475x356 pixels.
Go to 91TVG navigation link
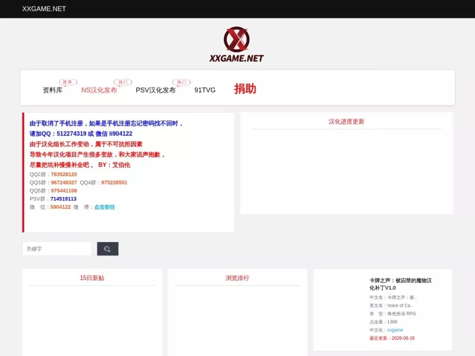pyautogui.click(x=205, y=90)
